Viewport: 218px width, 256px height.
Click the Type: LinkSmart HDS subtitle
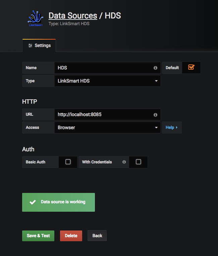tap(69, 24)
